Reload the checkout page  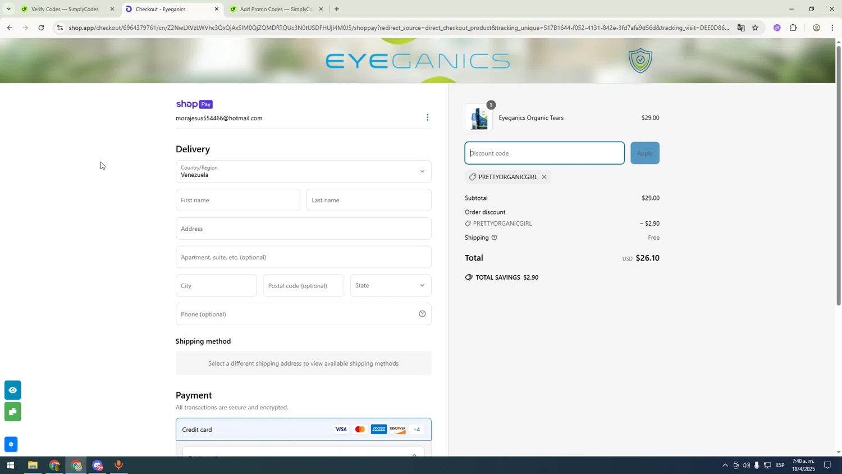(x=41, y=28)
